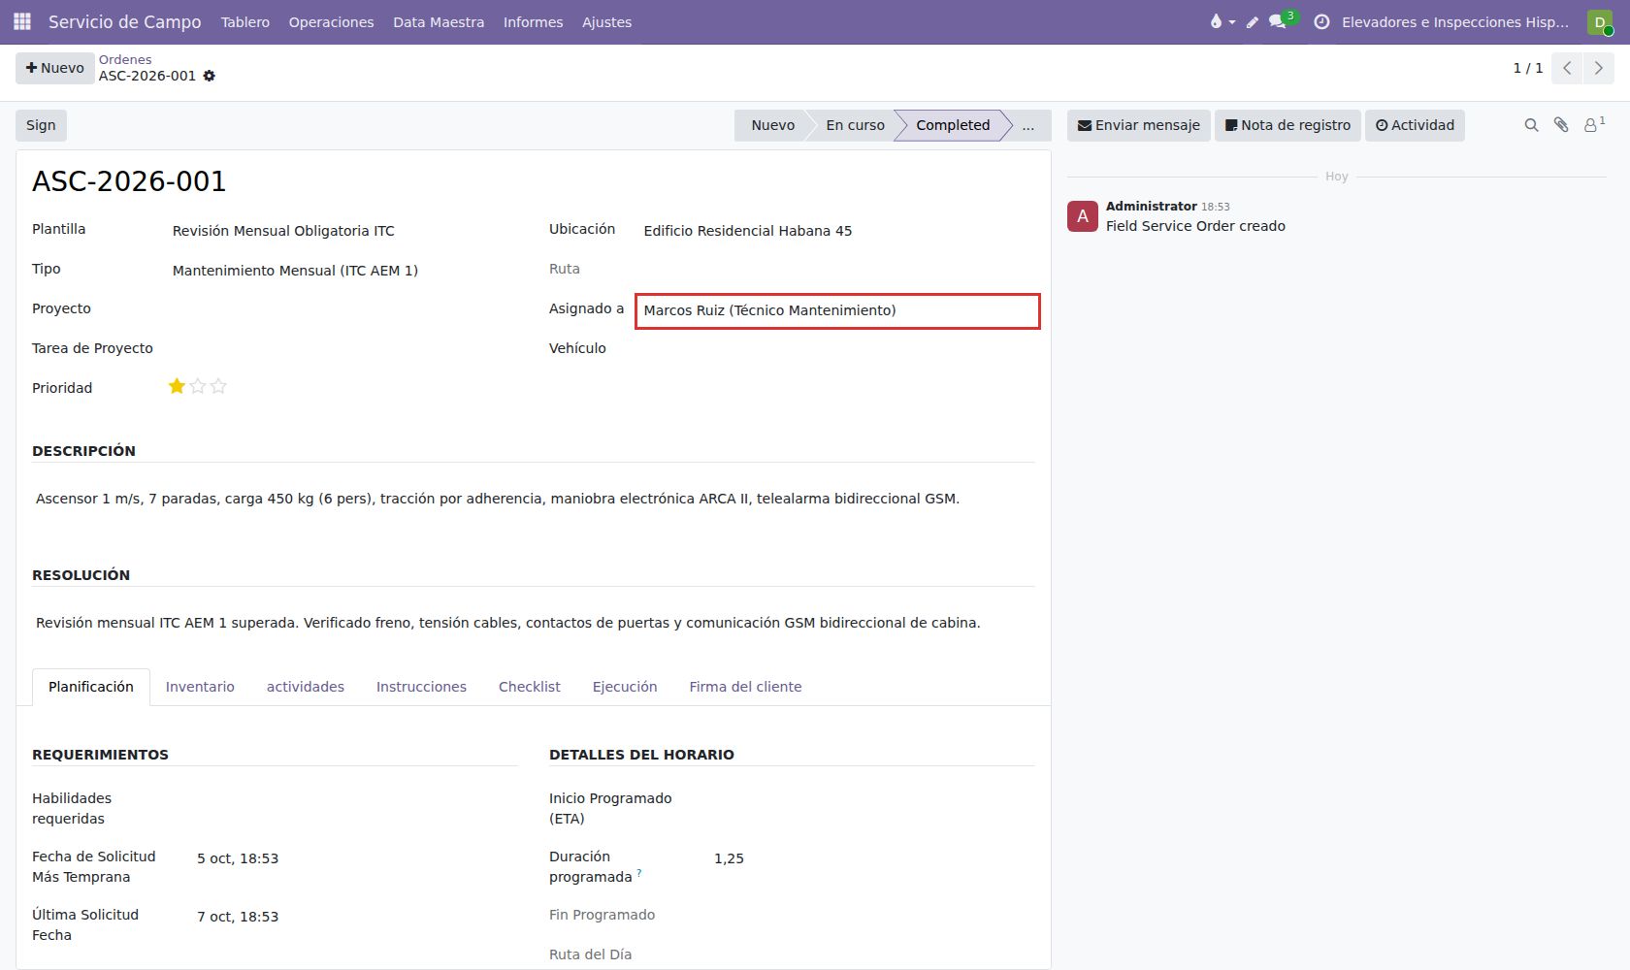Go to next record arrow
This screenshot has width=1630, height=970.
click(x=1599, y=68)
